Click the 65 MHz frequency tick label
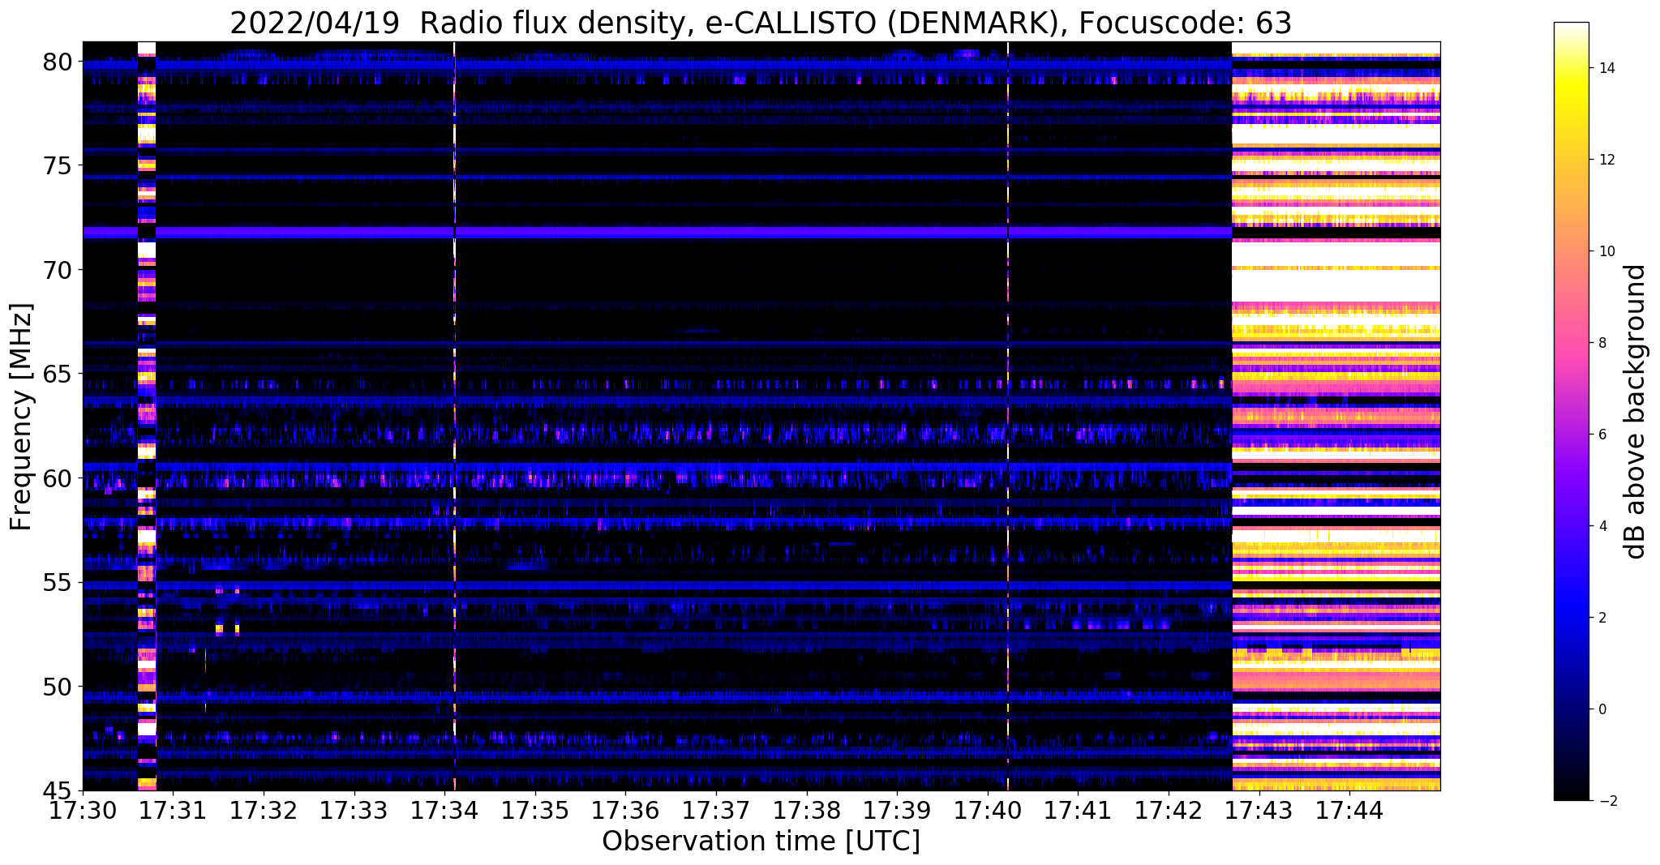The width and height of the screenshot is (1660, 865). coord(58,375)
